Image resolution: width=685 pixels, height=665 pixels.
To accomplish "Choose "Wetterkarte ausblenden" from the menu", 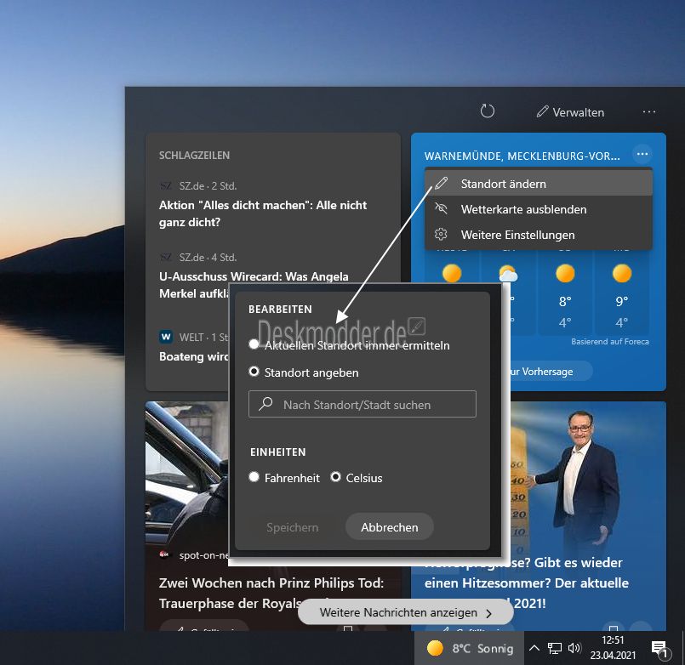I will click(523, 209).
